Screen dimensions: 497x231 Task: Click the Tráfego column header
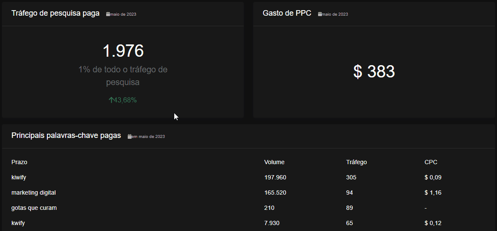[x=356, y=162]
